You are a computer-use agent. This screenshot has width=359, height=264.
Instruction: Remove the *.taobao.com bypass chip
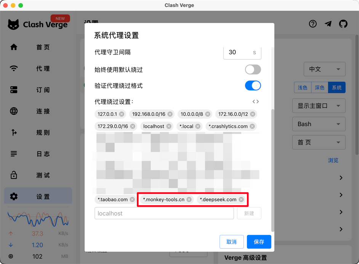[132, 200]
